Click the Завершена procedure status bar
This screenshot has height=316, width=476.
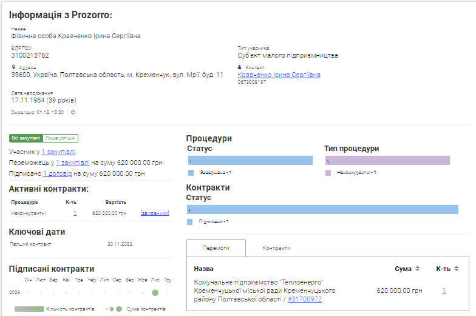(250, 161)
